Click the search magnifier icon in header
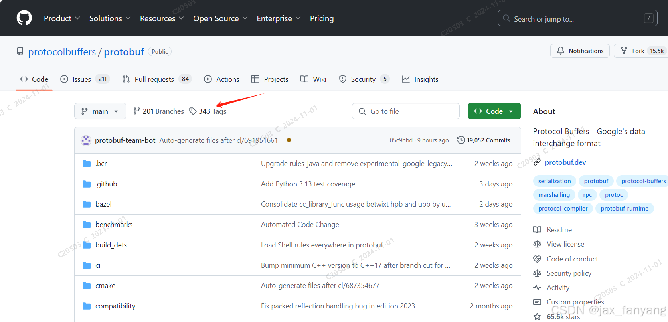668x322 pixels. [x=506, y=18]
